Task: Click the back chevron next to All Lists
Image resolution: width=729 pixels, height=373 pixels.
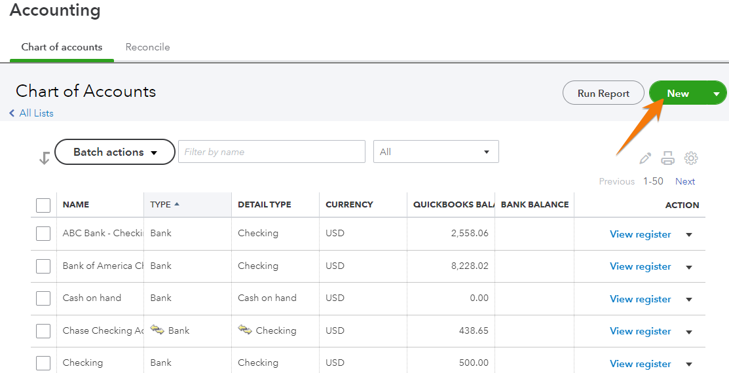Action: [x=12, y=113]
